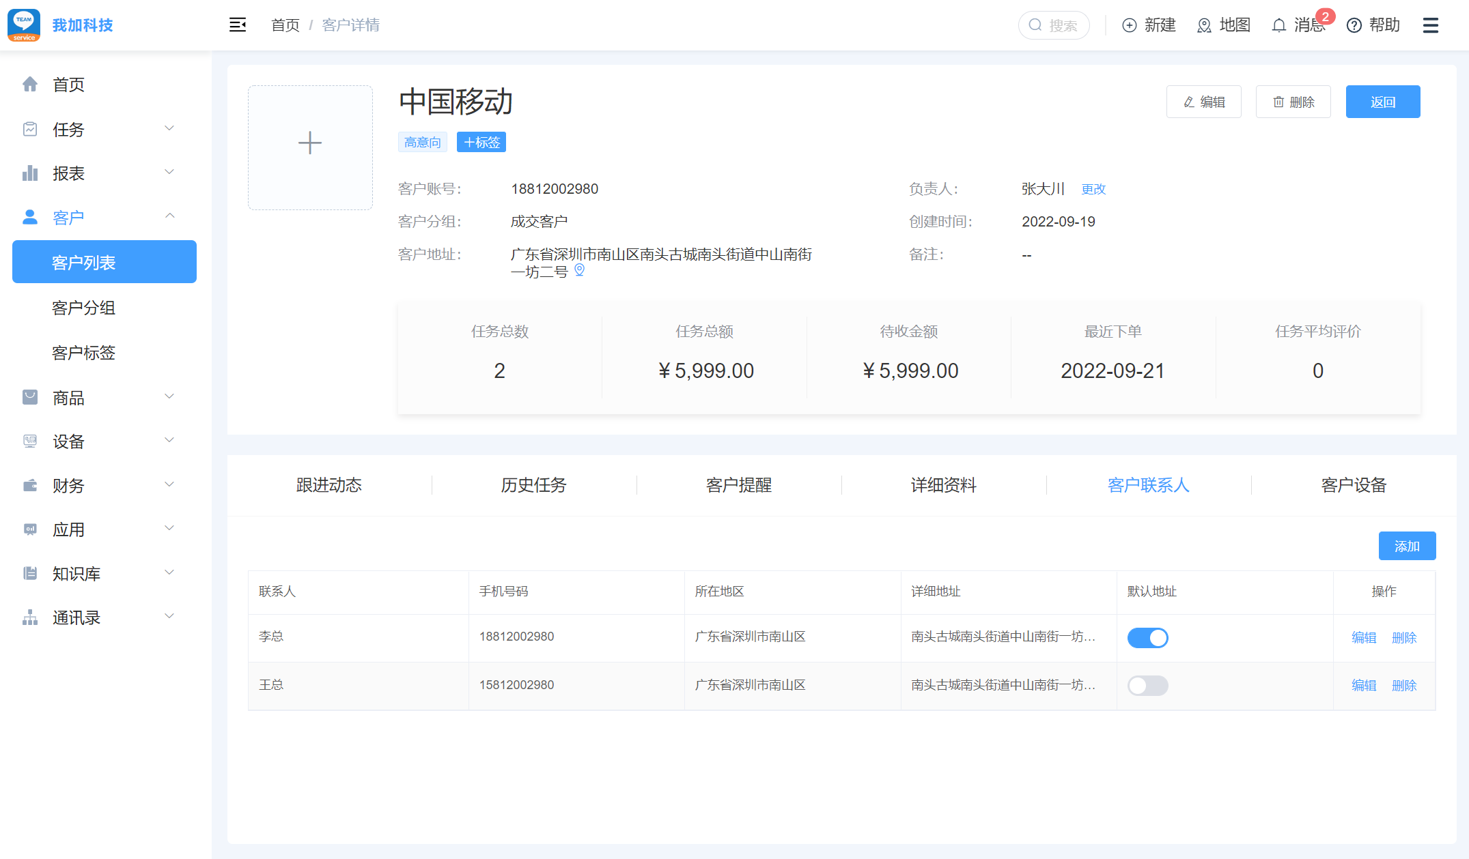The image size is (1469, 859).
Task: Click the home icon in sidebar
Action: pyautogui.click(x=30, y=85)
